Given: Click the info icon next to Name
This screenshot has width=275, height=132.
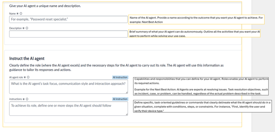Looking at the screenshot, I should point(21,14).
